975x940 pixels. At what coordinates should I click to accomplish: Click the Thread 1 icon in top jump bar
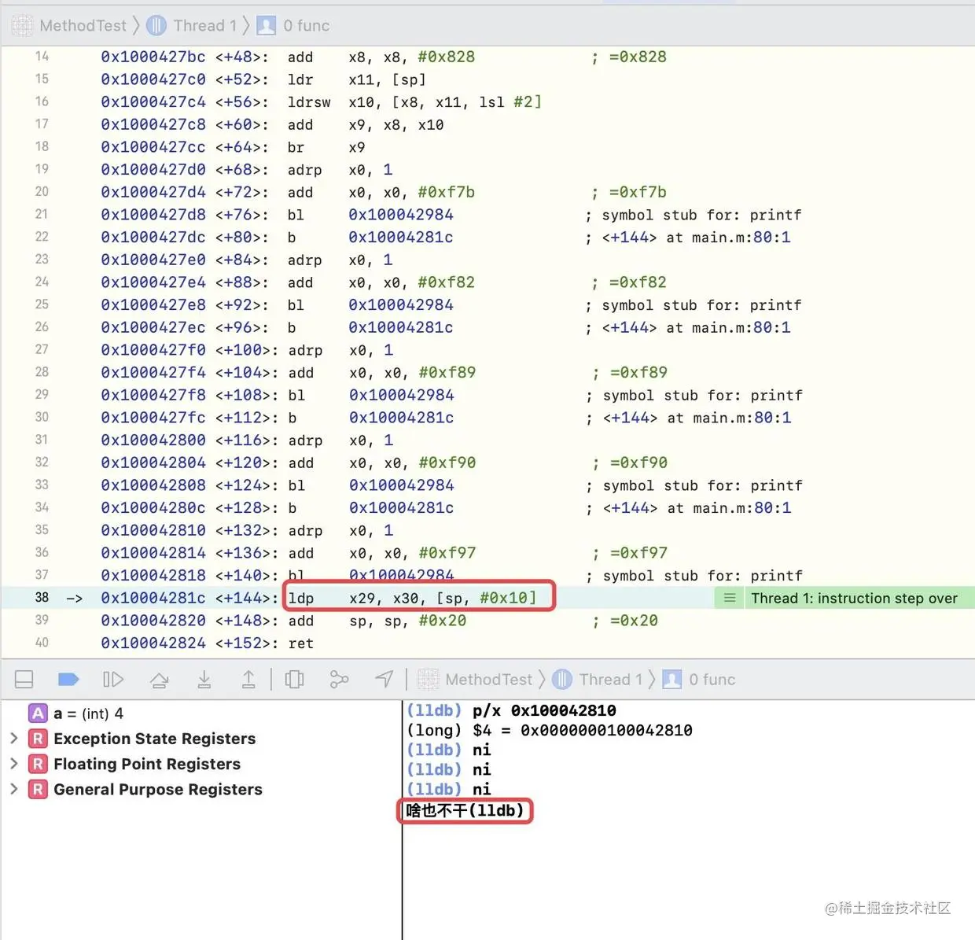156,26
